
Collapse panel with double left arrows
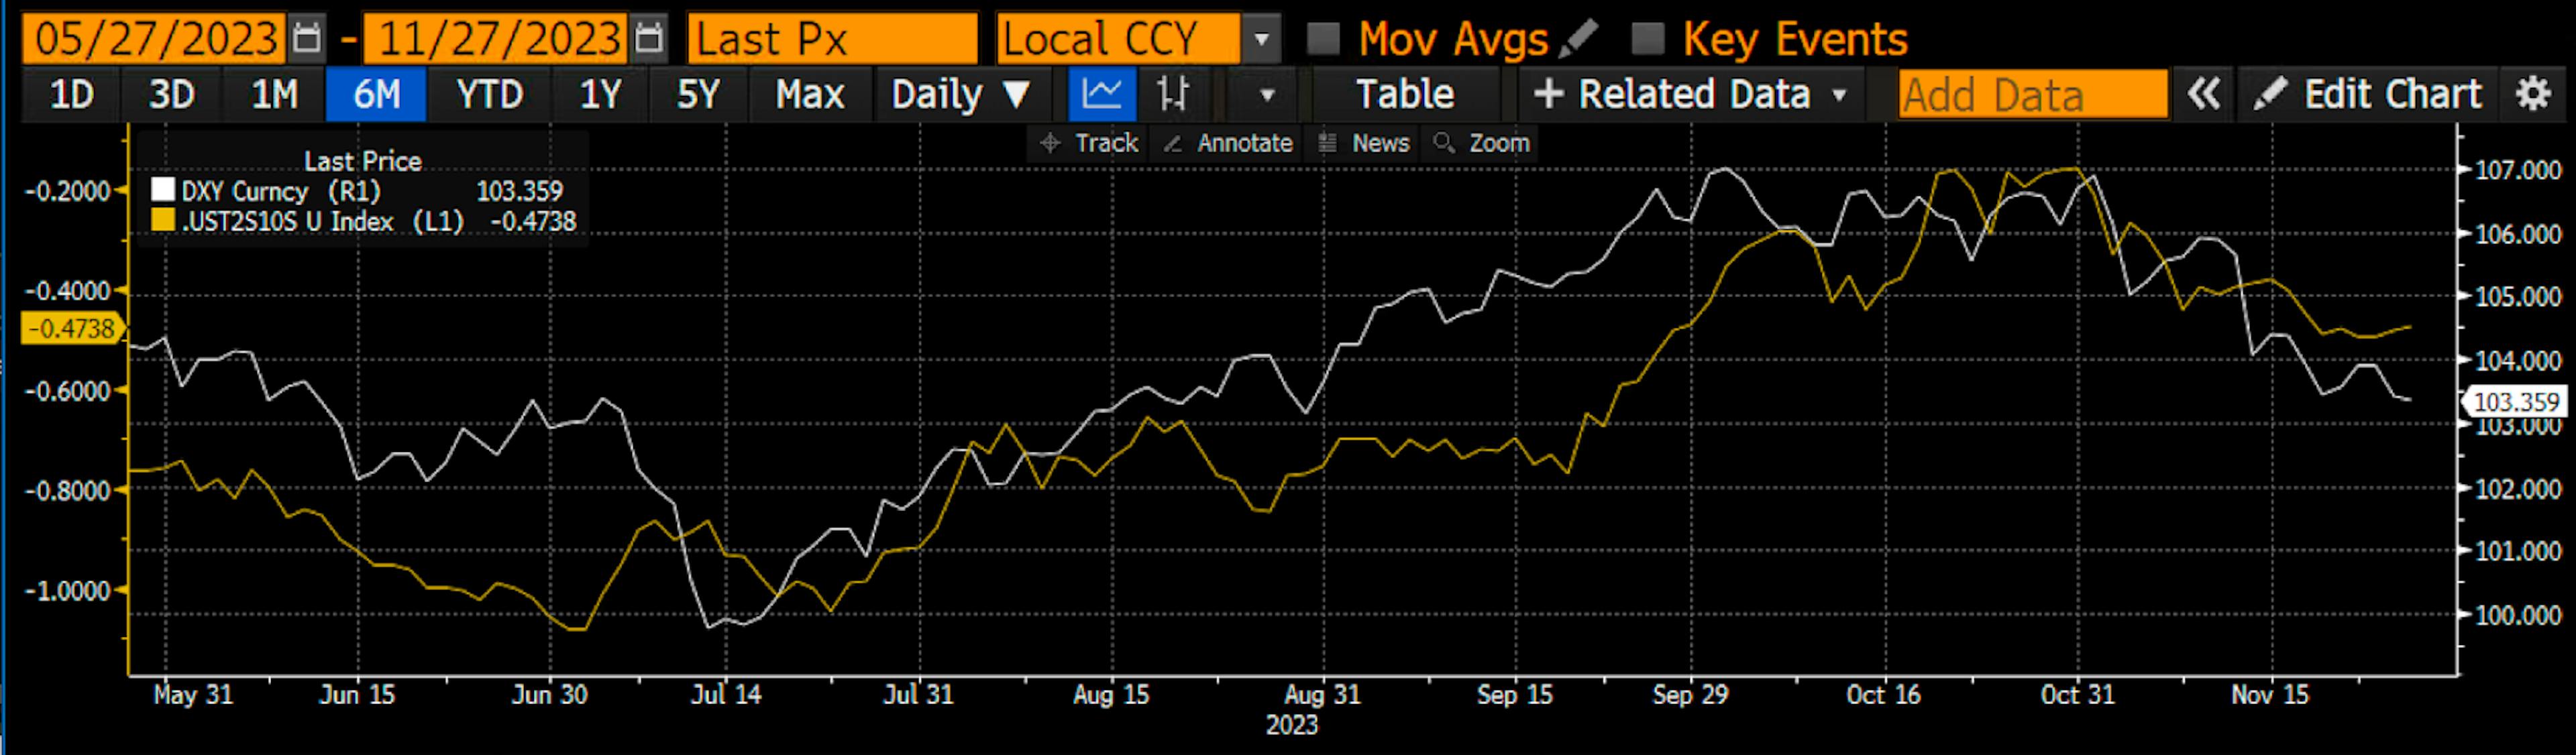click(2203, 95)
